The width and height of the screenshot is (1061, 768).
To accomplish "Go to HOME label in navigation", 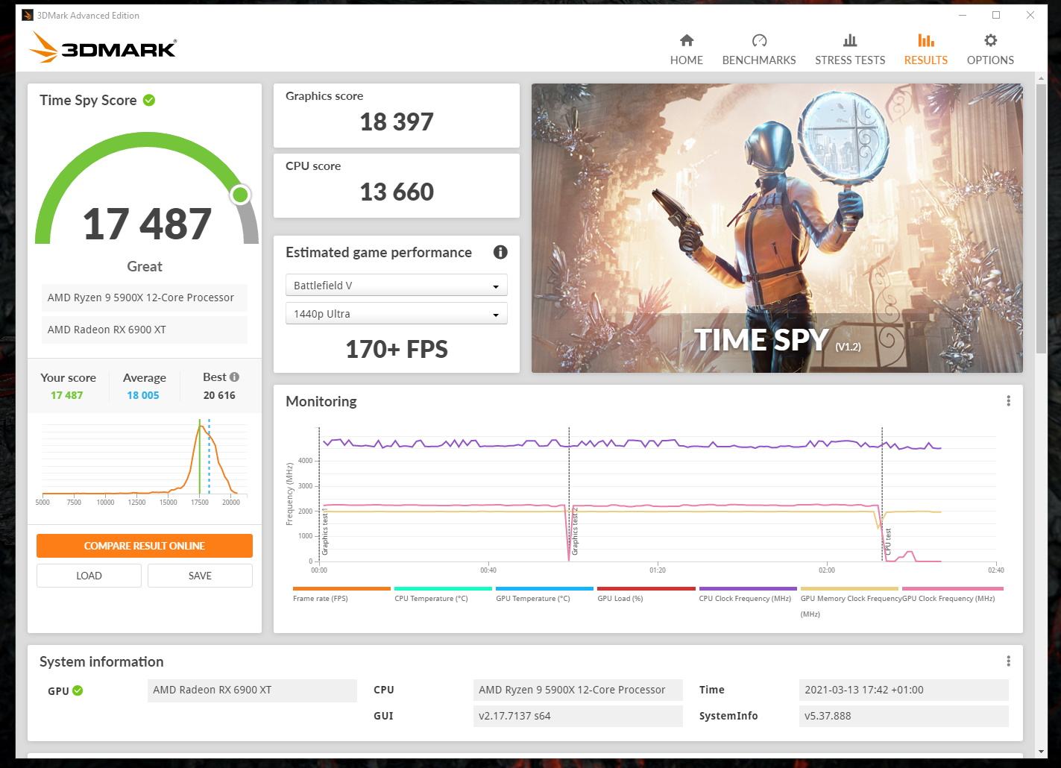I will [687, 60].
